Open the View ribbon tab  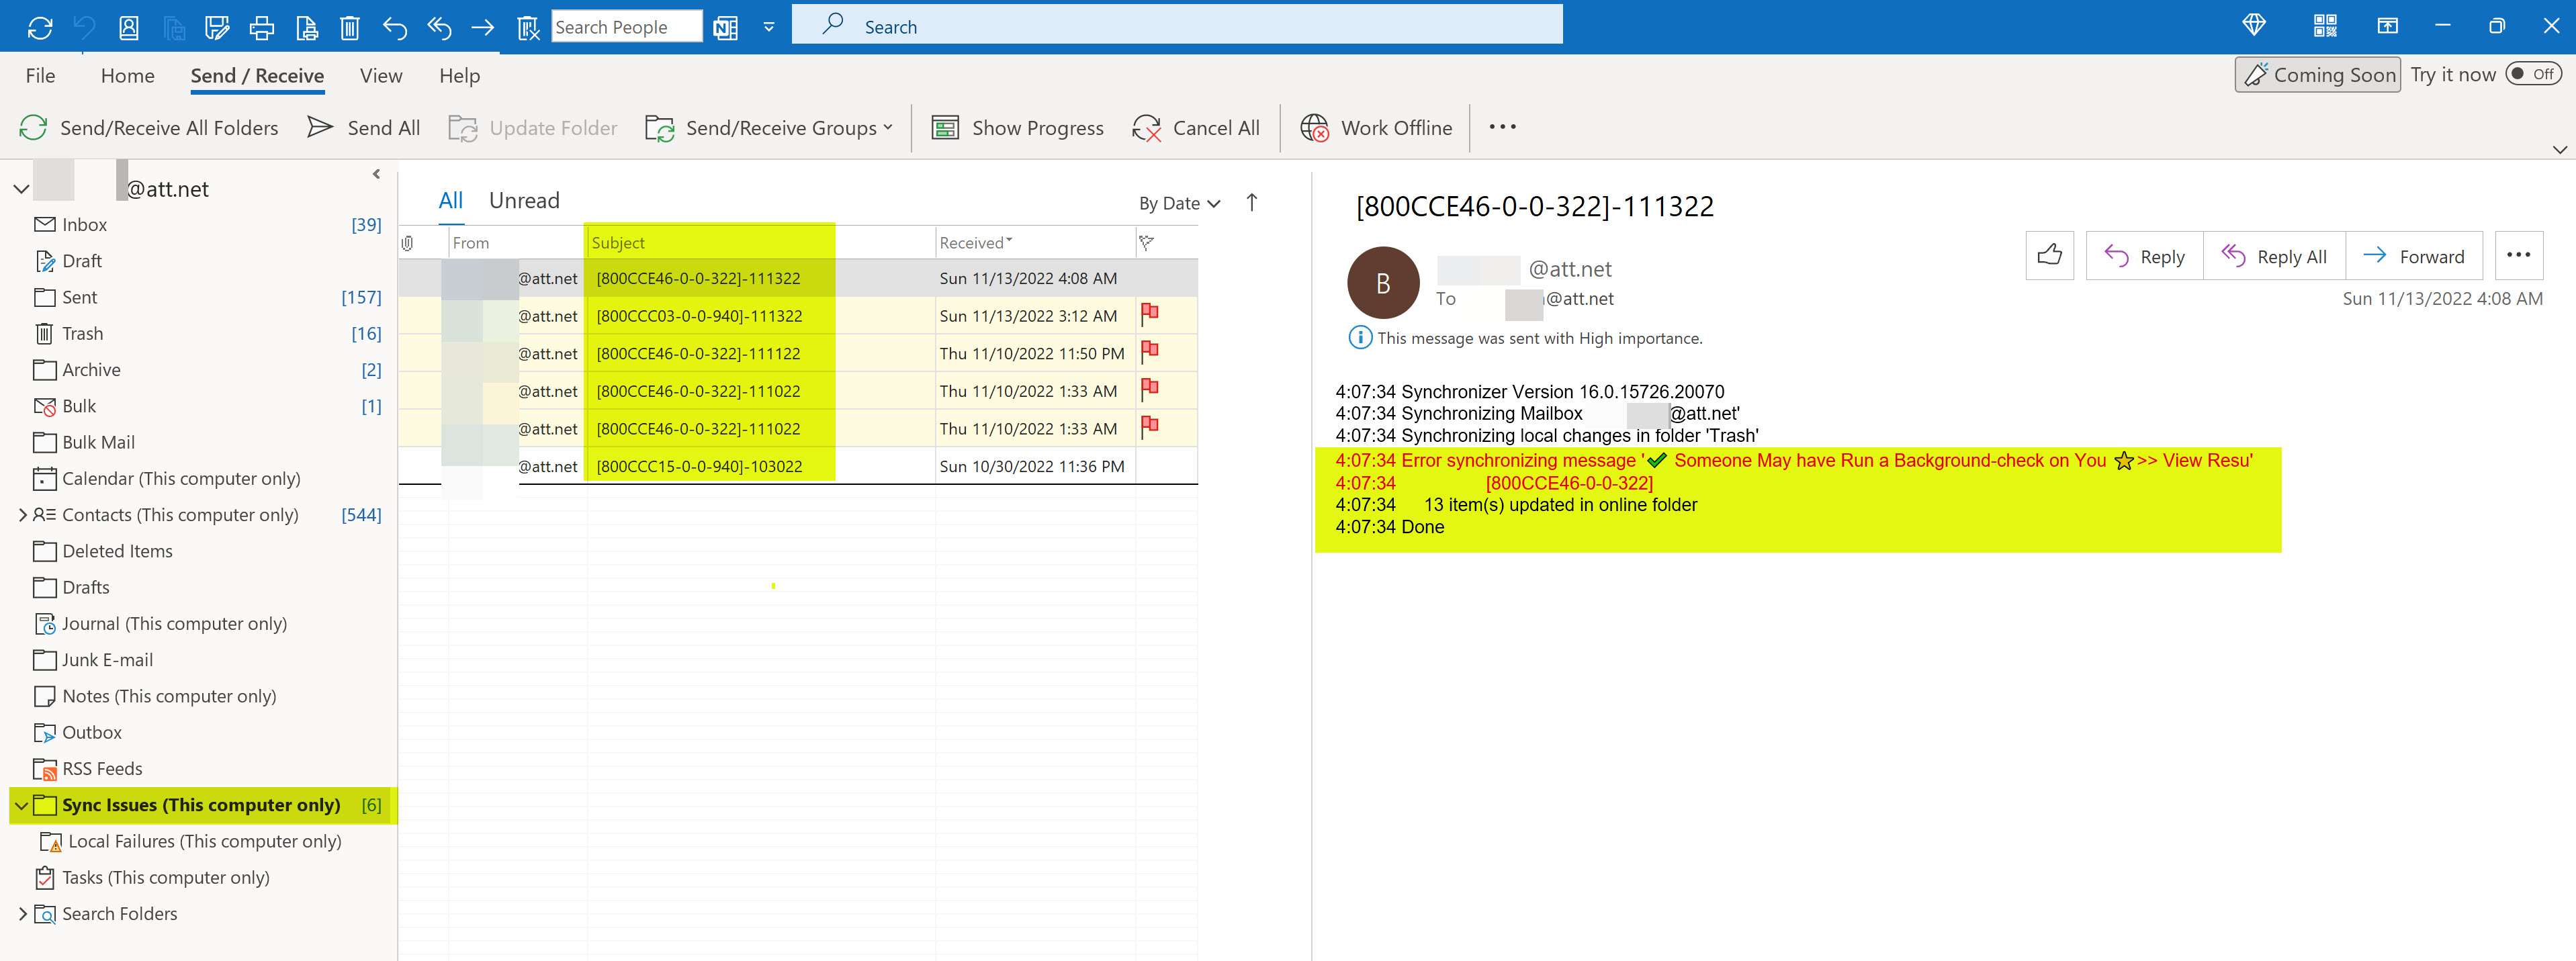click(381, 75)
